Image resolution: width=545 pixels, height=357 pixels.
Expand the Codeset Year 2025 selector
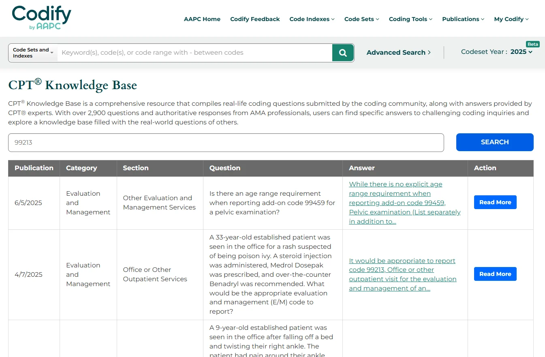tap(521, 52)
